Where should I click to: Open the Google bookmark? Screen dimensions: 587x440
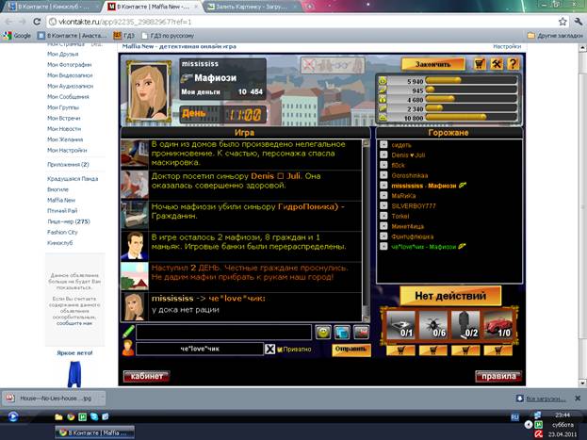click(x=17, y=36)
